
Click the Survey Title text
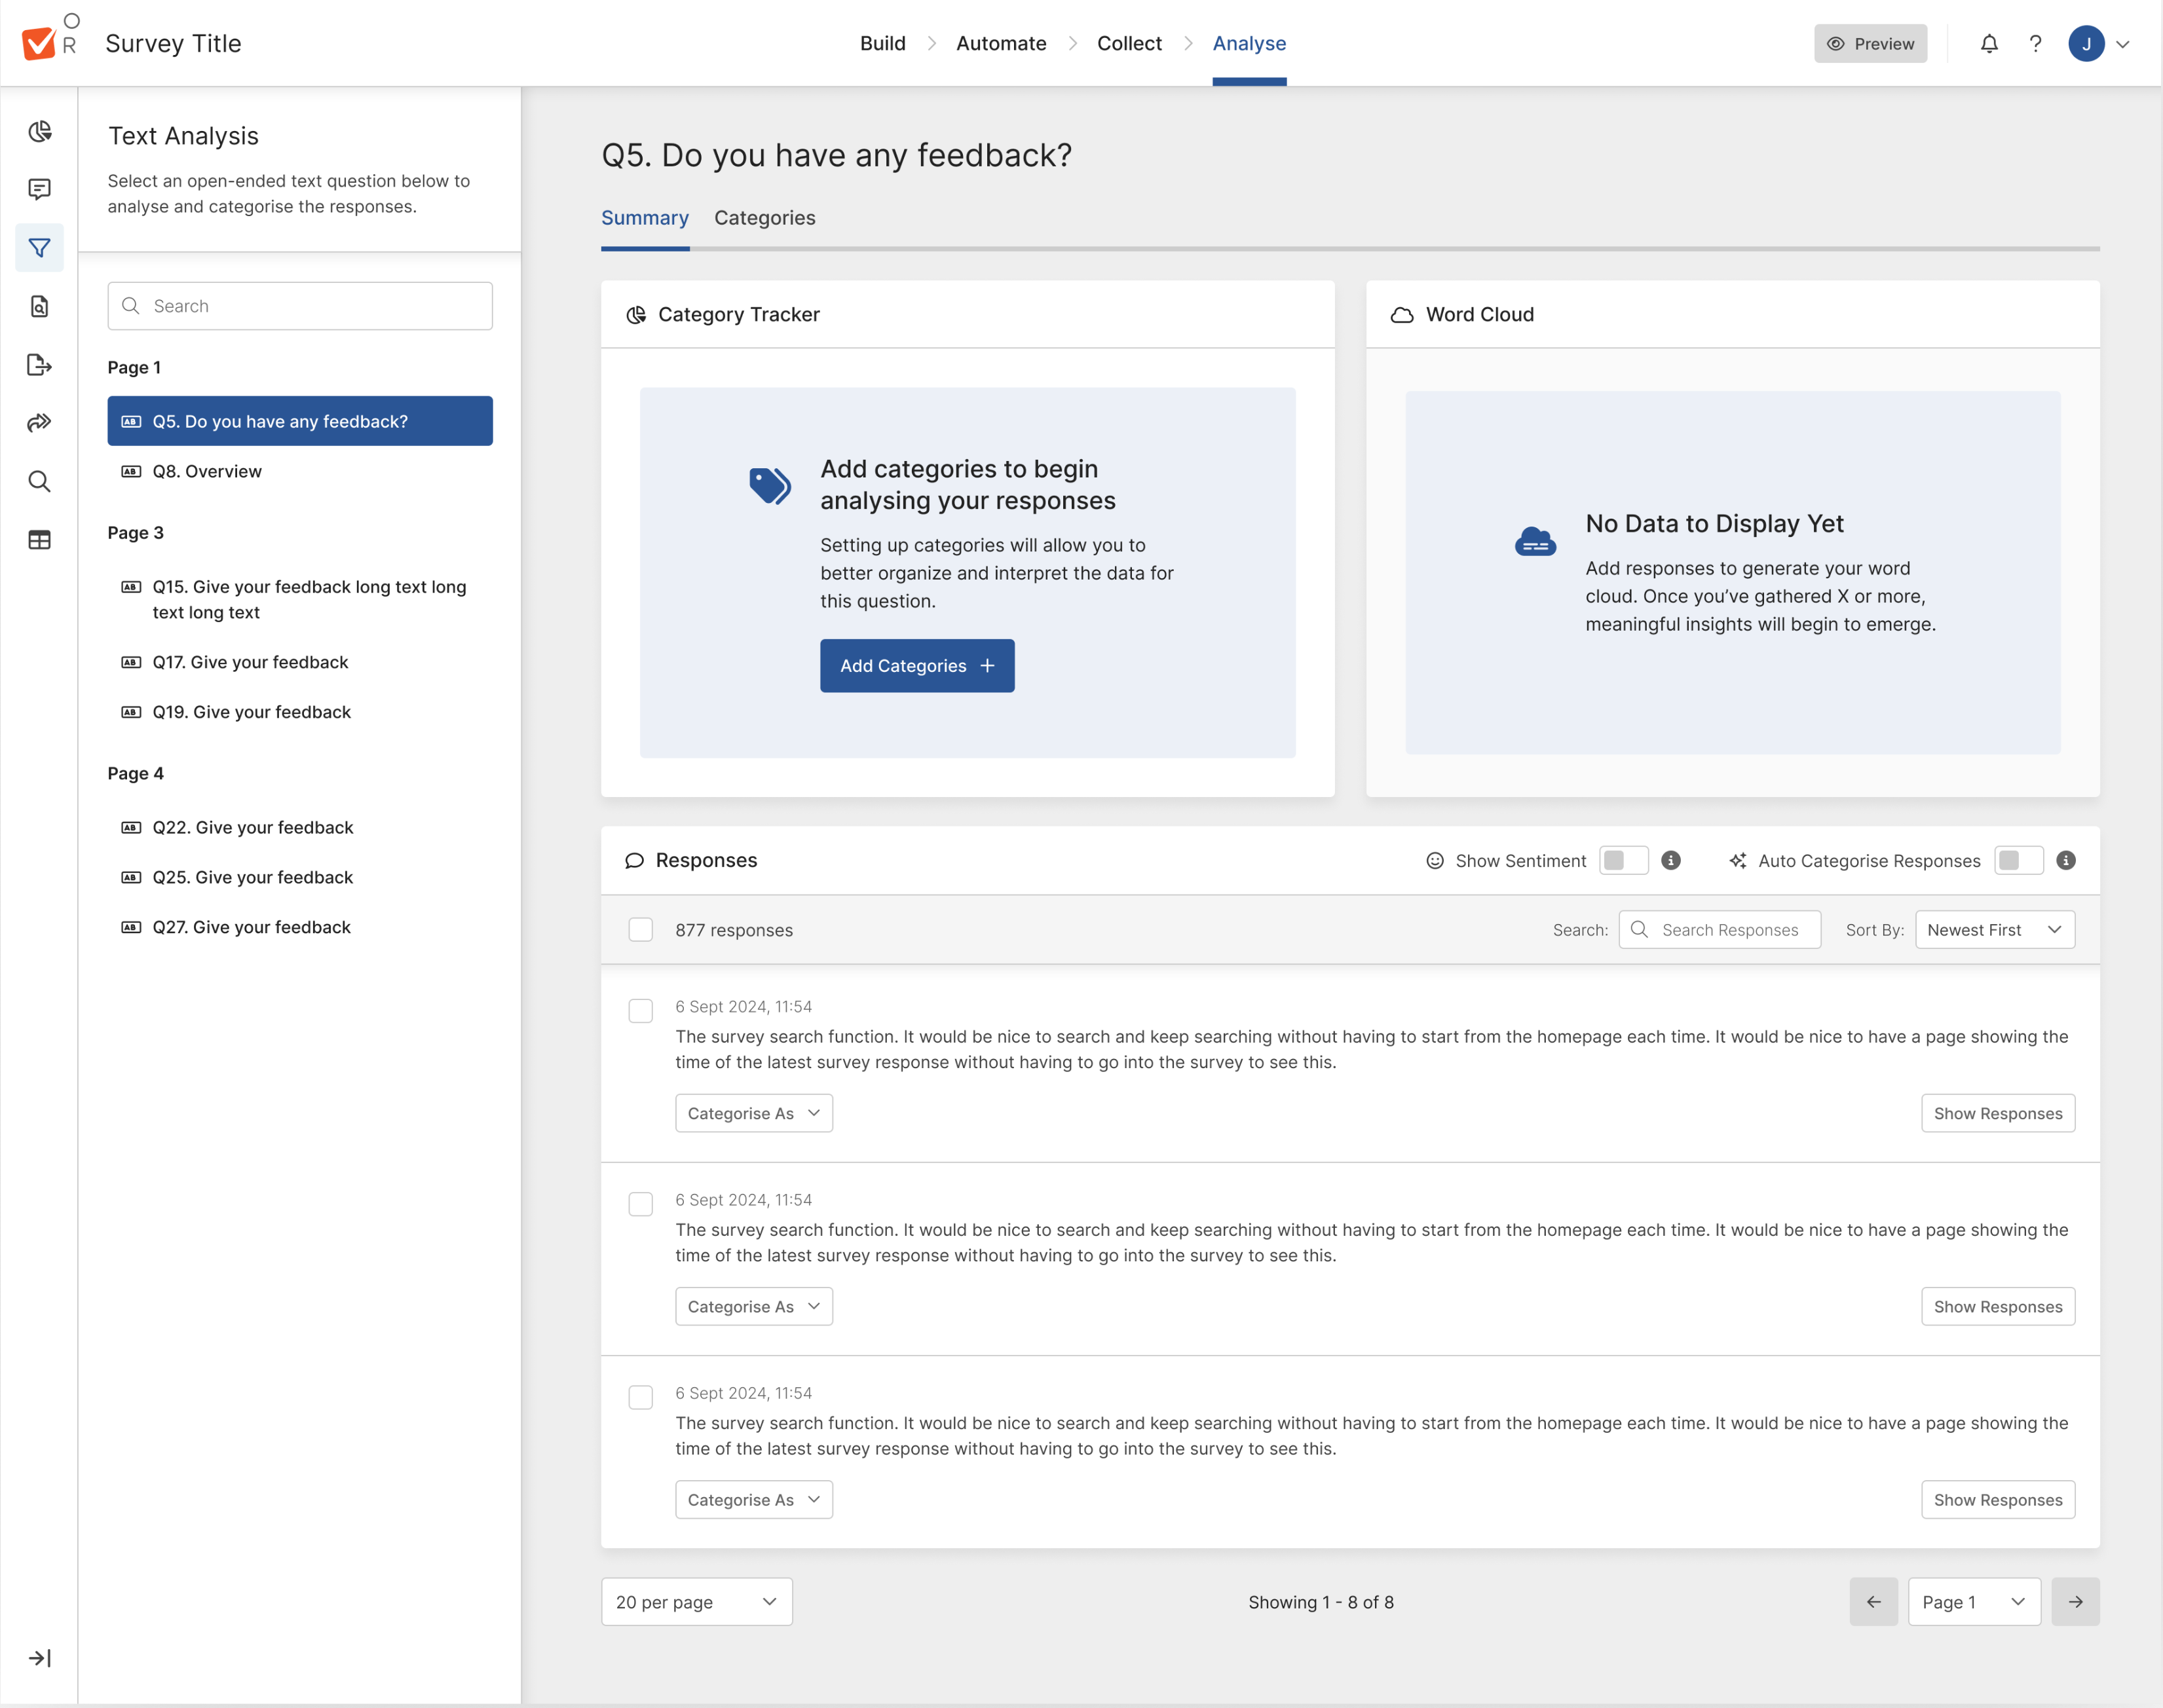tap(173, 43)
